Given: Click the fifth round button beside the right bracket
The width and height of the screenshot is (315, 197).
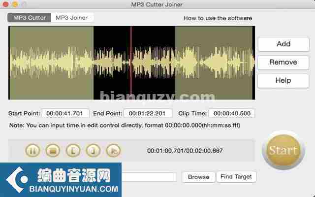Looking at the screenshot, I should click(x=114, y=150).
